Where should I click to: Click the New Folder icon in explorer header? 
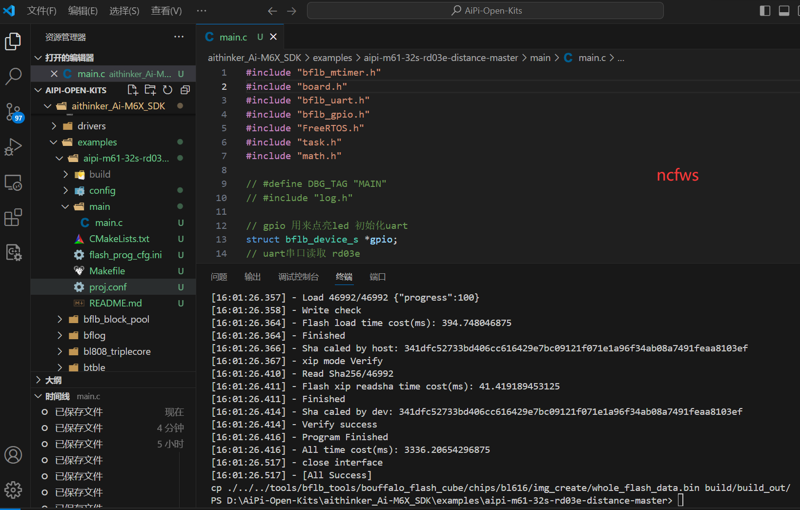click(x=150, y=90)
